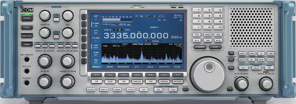Viewport: 296px width, 104px height.
Task: Select the SSB/CW mode button
Action: (x=137, y=82)
